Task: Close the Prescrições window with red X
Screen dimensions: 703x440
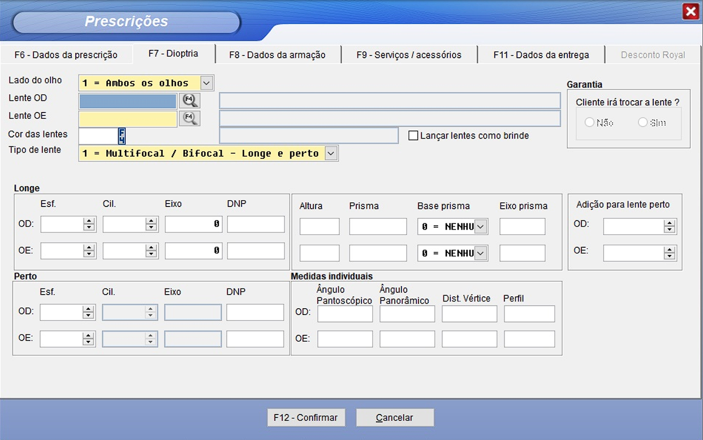Action: 691,11
